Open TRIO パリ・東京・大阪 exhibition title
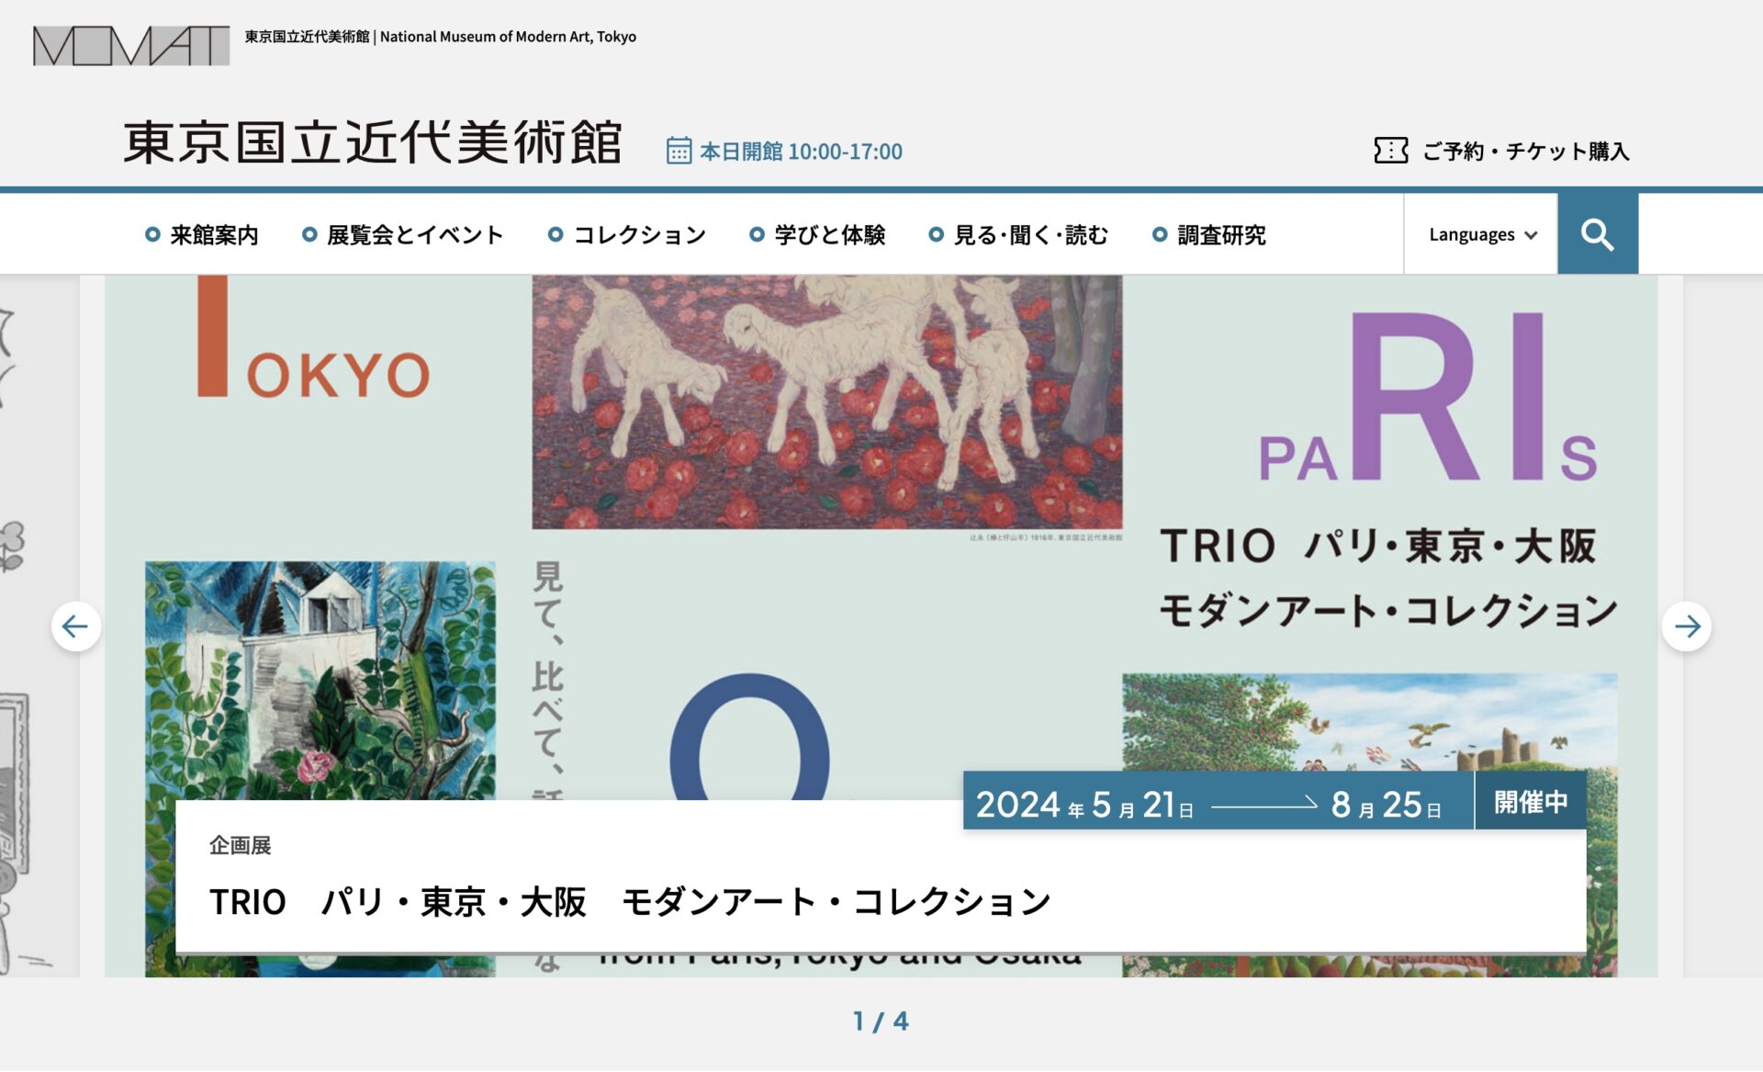Image resolution: width=1763 pixels, height=1072 pixels. pyautogui.click(x=630, y=902)
